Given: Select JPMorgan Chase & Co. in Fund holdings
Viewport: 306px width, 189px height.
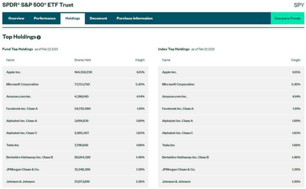Looking at the screenshot, I should pyautogui.click(x=23, y=169).
